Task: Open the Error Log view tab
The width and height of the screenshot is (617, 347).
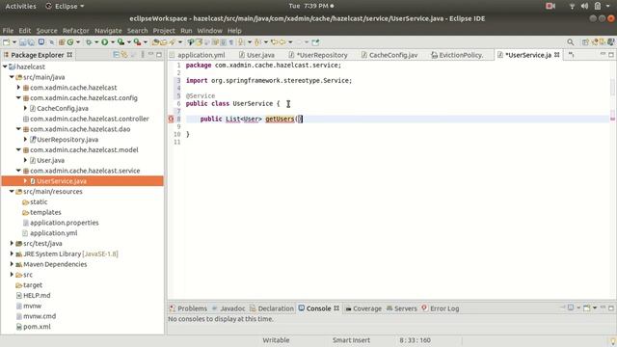Action: tap(441, 308)
